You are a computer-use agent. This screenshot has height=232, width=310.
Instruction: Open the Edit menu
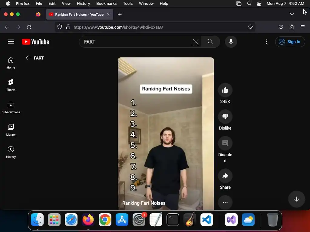click(x=52, y=4)
